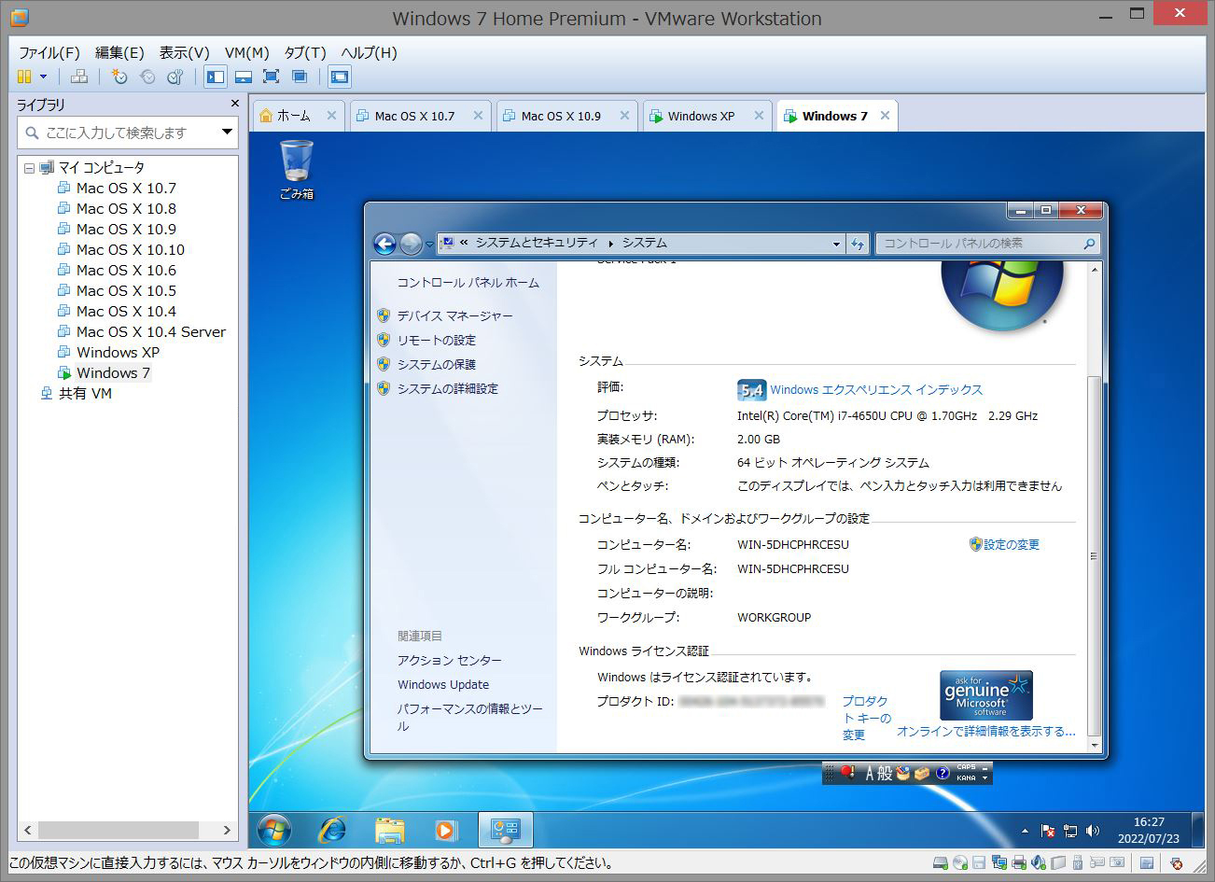Close the library panel
Image resolution: width=1215 pixels, height=882 pixels.
tap(235, 104)
